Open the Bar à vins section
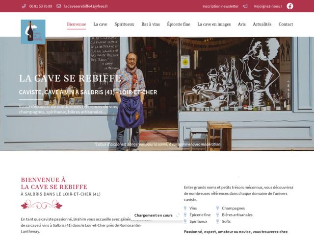The width and height of the screenshot is (314, 235). (151, 24)
